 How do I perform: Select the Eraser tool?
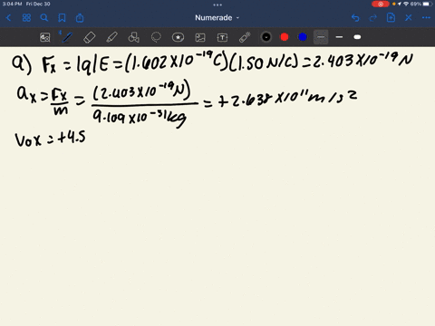(90, 37)
